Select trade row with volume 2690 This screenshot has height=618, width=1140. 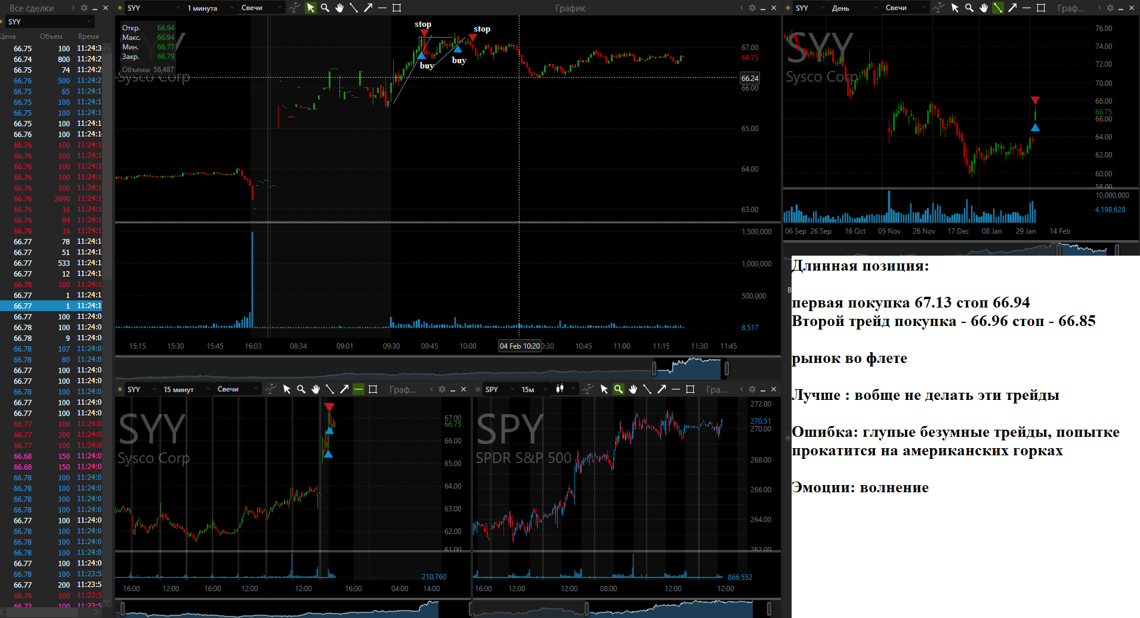pyautogui.click(x=51, y=198)
